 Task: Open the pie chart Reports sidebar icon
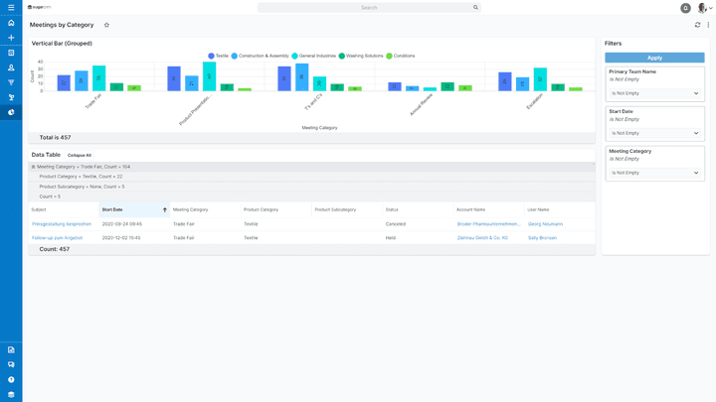pos(11,112)
